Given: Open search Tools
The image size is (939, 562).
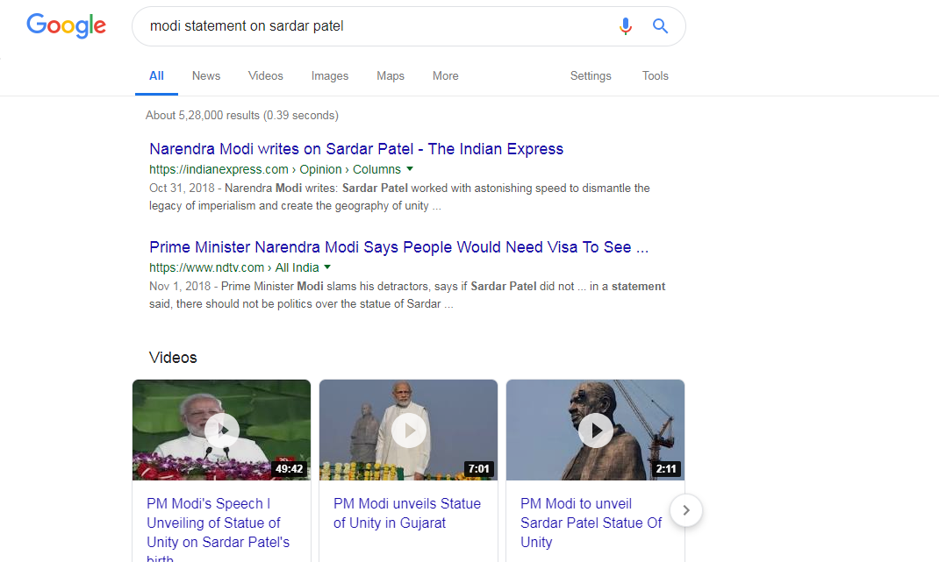Looking at the screenshot, I should (656, 76).
